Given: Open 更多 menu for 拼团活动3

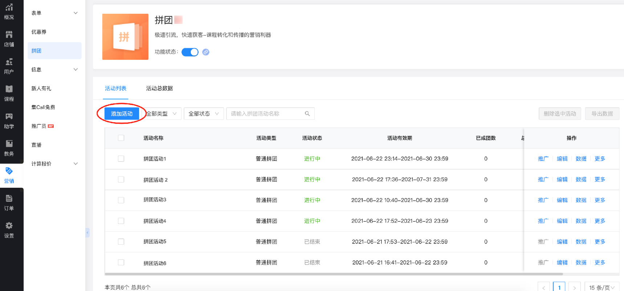Looking at the screenshot, I should click(x=600, y=200).
